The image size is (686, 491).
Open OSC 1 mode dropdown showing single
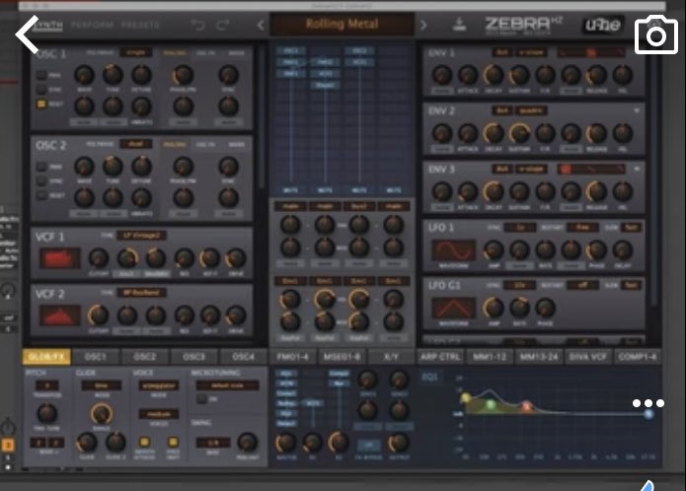(136, 52)
